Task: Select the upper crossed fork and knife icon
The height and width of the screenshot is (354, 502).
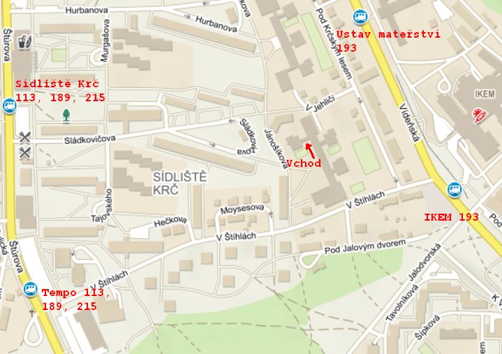Action: click(24, 137)
